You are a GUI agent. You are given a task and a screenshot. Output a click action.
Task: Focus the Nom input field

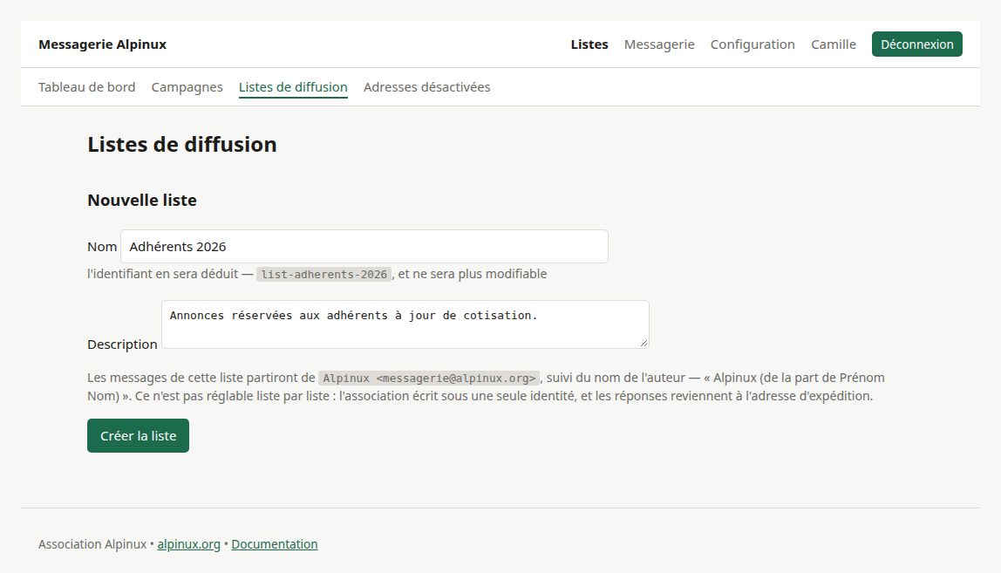coord(364,247)
